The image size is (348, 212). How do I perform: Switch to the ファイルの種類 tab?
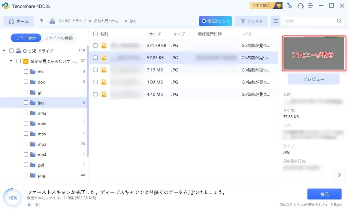pyautogui.click(x=59, y=38)
